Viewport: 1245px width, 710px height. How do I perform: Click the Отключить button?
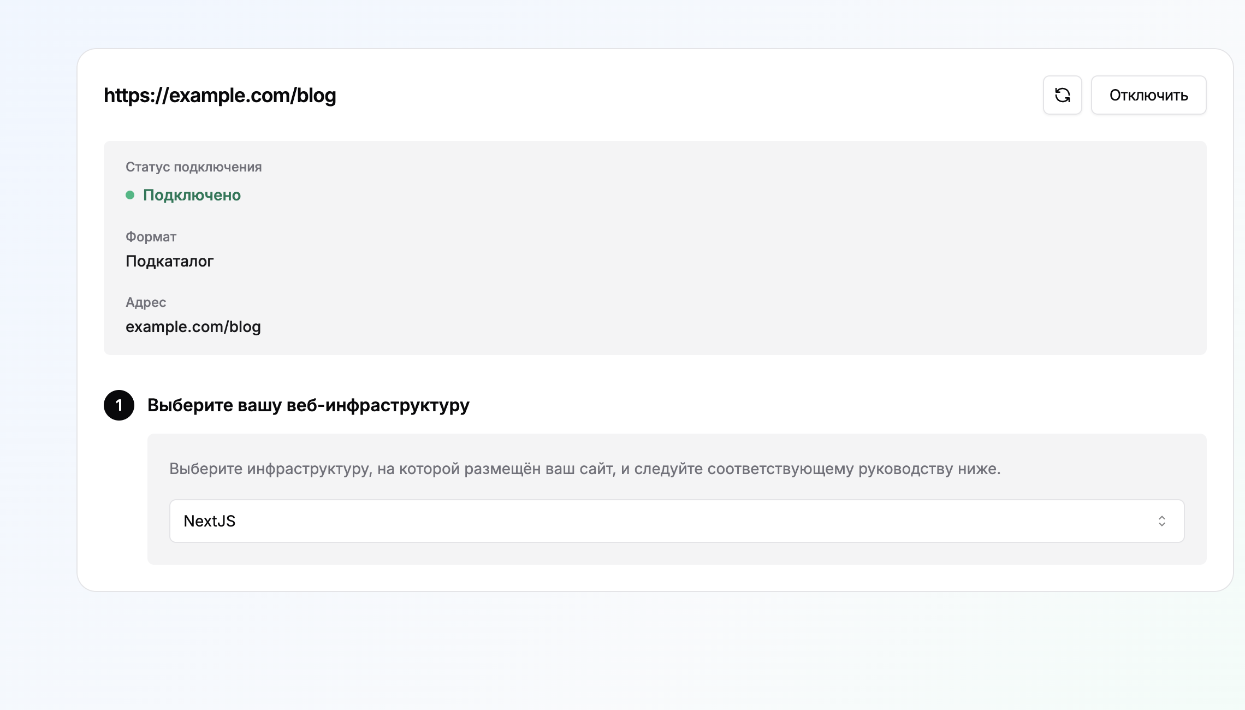point(1148,95)
